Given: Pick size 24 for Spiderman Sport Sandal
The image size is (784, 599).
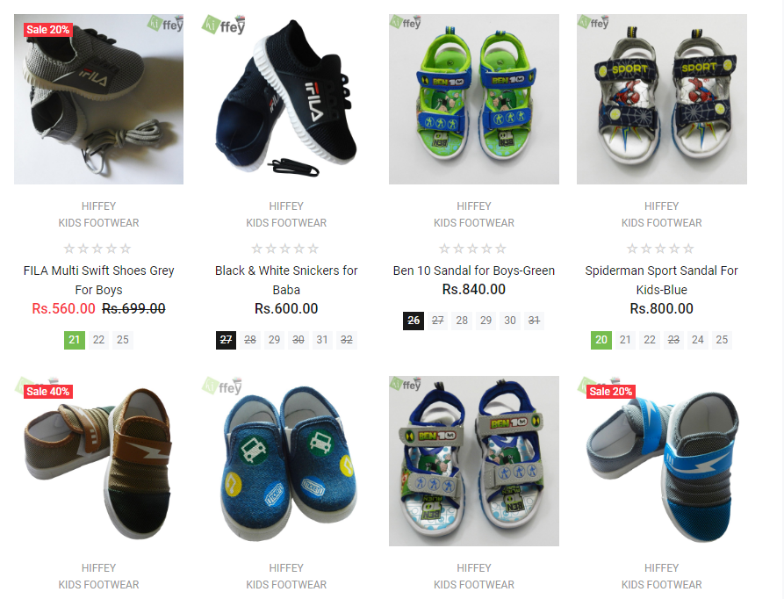Looking at the screenshot, I should click(x=697, y=340).
